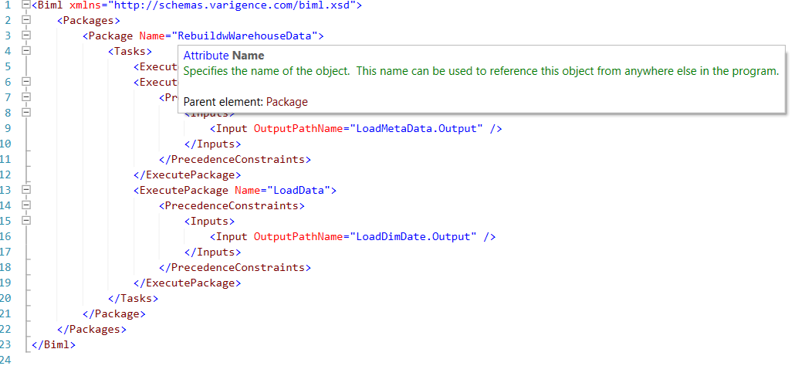Collapse the fold toggle on line 6
The image size is (795, 376).
(x=26, y=82)
